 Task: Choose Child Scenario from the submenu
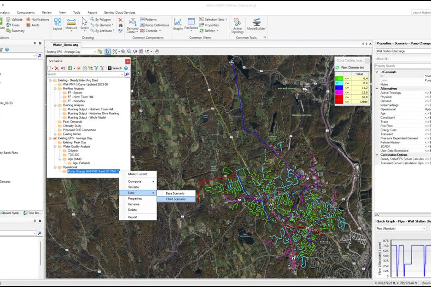pyautogui.click(x=176, y=199)
